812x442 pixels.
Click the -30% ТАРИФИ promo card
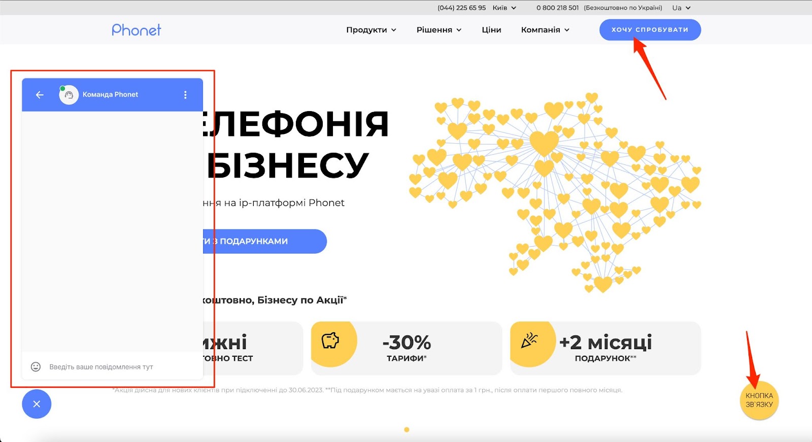[x=407, y=348]
